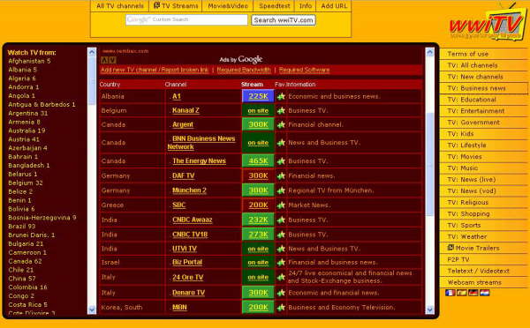Click the down arrow ad navigation icon
530x328 pixels.
click(112, 60)
